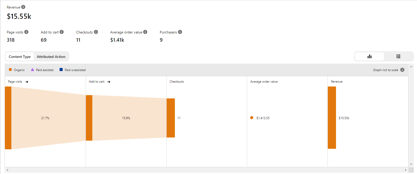The image size is (417, 174).
Task: Click the Add to cart info icon
Action: click(x=62, y=32)
